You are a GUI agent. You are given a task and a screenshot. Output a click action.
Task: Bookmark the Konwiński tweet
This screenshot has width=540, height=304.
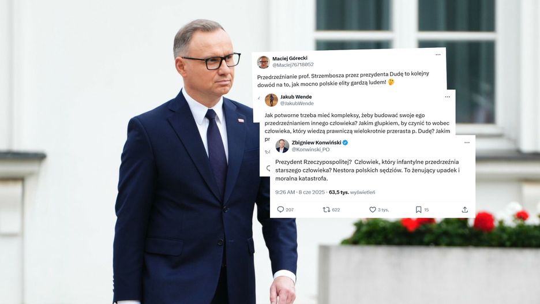click(x=418, y=209)
